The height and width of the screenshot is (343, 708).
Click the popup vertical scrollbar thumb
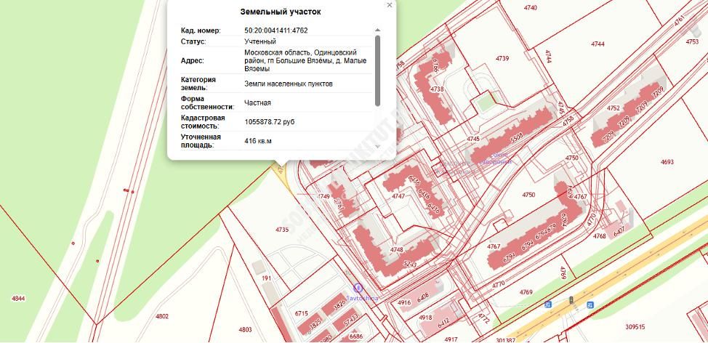click(x=377, y=69)
